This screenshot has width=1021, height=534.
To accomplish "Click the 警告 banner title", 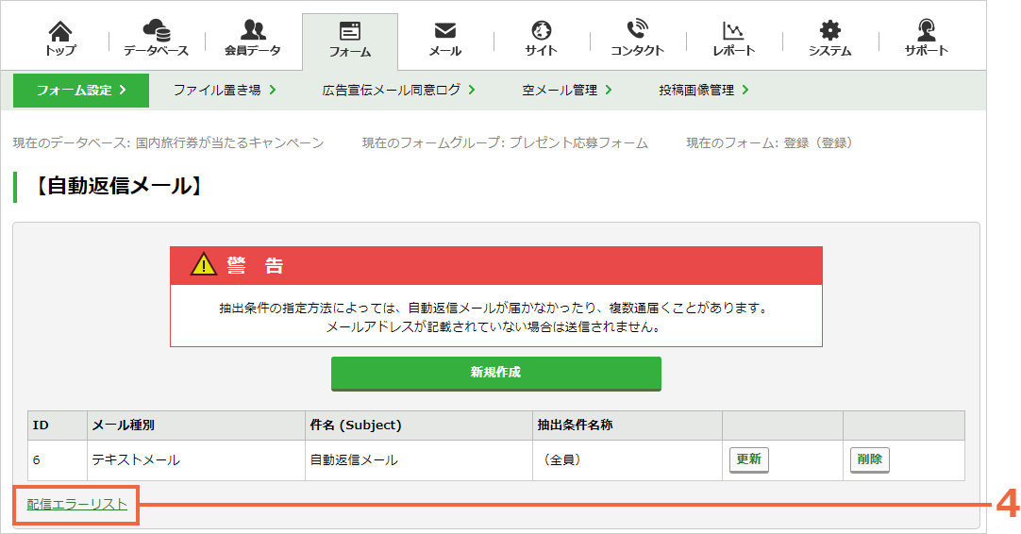I will tap(255, 265).
